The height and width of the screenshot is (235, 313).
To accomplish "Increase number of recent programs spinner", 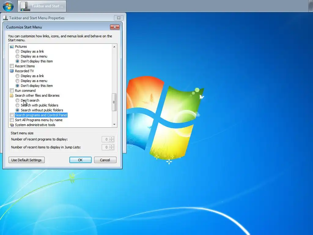I will tap(112, 138).
